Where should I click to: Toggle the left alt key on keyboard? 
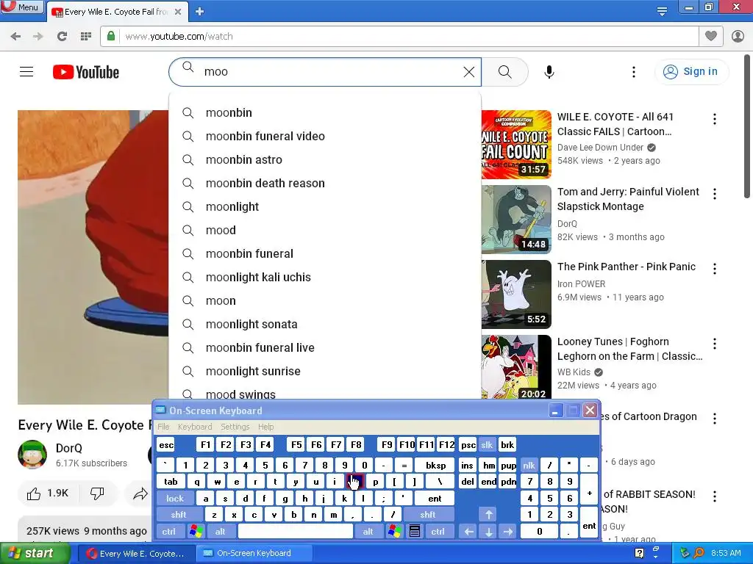pos(220,532)
